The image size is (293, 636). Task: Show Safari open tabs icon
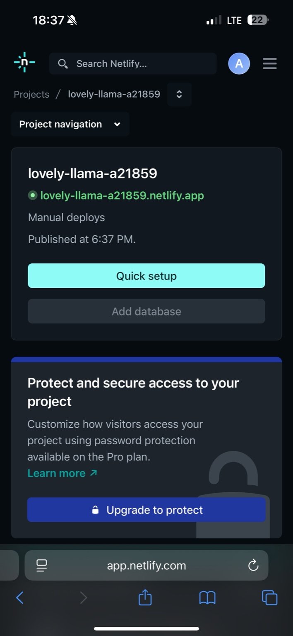click(269, 597)
